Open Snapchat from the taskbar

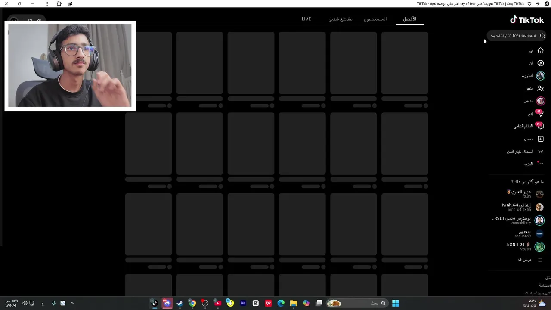[x=230, y=303]
